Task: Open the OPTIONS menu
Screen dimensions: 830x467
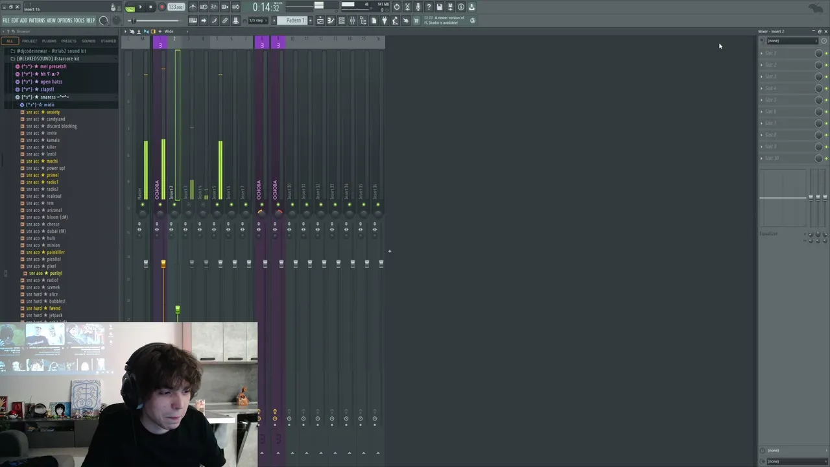Action: coord(65,21)
